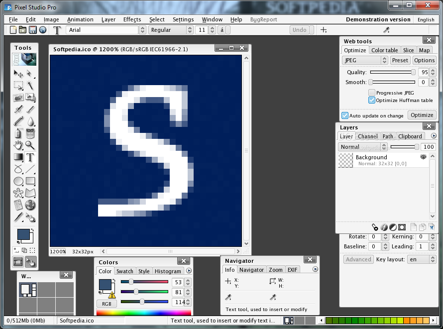Select the Hand pan tool
Screen dimensions: 443x329
18,145
